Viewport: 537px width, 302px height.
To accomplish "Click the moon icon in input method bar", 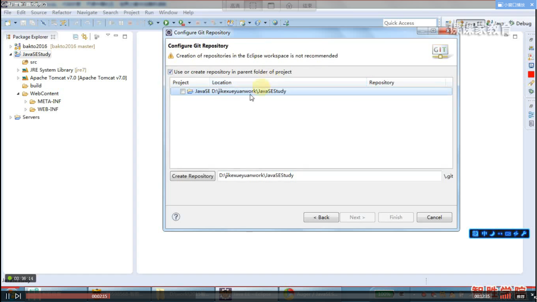I will tap(492, 234).
